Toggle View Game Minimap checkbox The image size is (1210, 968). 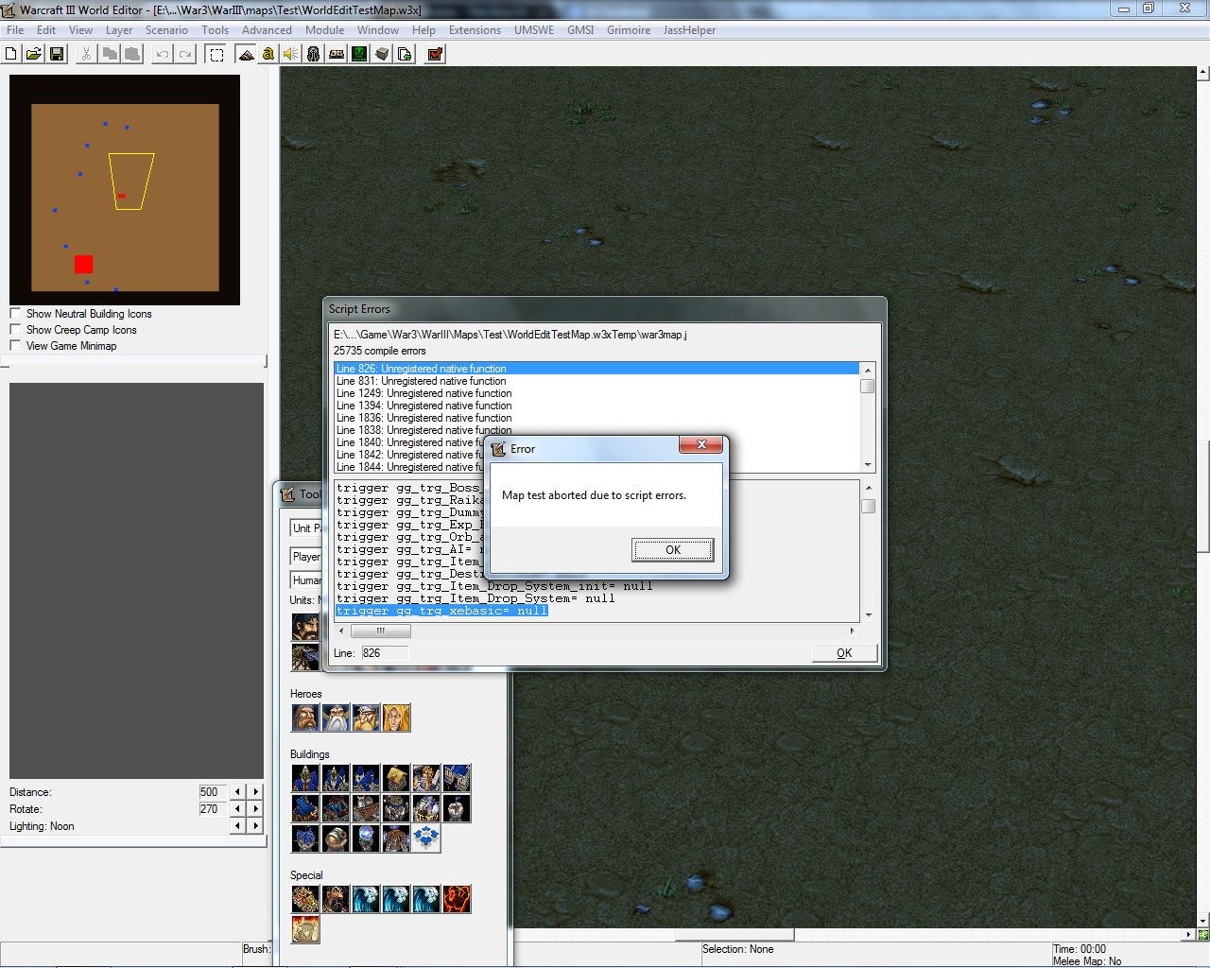click(15, 346)
